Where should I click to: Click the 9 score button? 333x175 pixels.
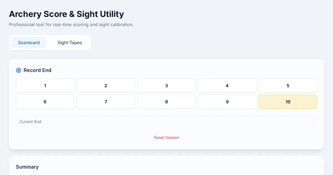click(227, 102)
